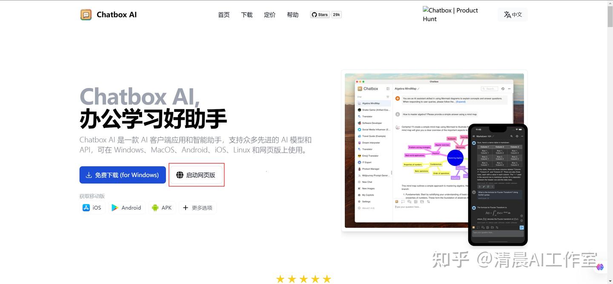The height and width of the screenshot is (284, 613).
Task: Open the 帮助 nav item
Action: (293, 15)
